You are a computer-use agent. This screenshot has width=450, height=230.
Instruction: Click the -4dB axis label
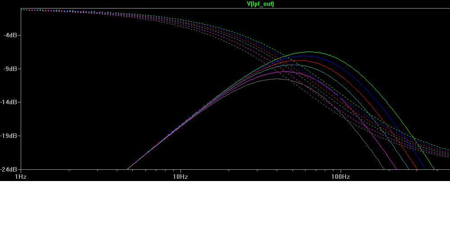(x=10, y=35)
